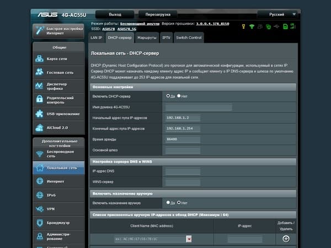Expand the Русский language dropdown
The width and height of the screenshot is (331, 248).
coord(294,14)
